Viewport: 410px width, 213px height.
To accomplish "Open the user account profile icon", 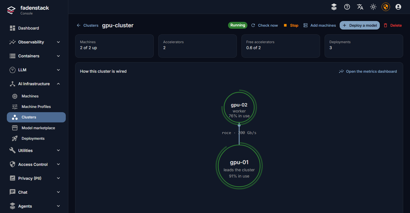I will click(x=398, y=7).
